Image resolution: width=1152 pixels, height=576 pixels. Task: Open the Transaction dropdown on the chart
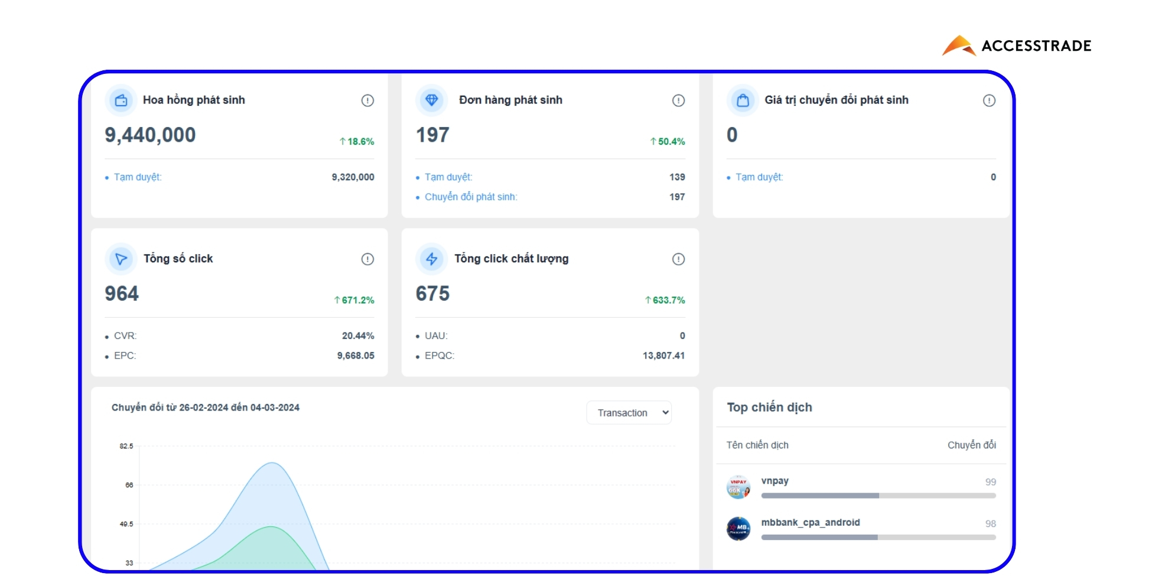point(629,412)
